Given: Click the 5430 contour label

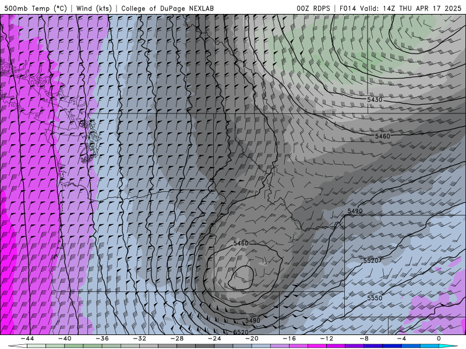Looking at the screenshot, I should [x=375, y=99].
